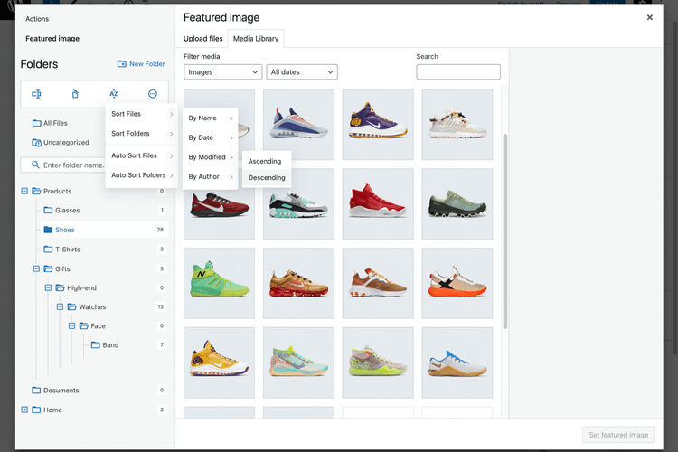Click the Documents folder icon

click(x=36, y=391)
